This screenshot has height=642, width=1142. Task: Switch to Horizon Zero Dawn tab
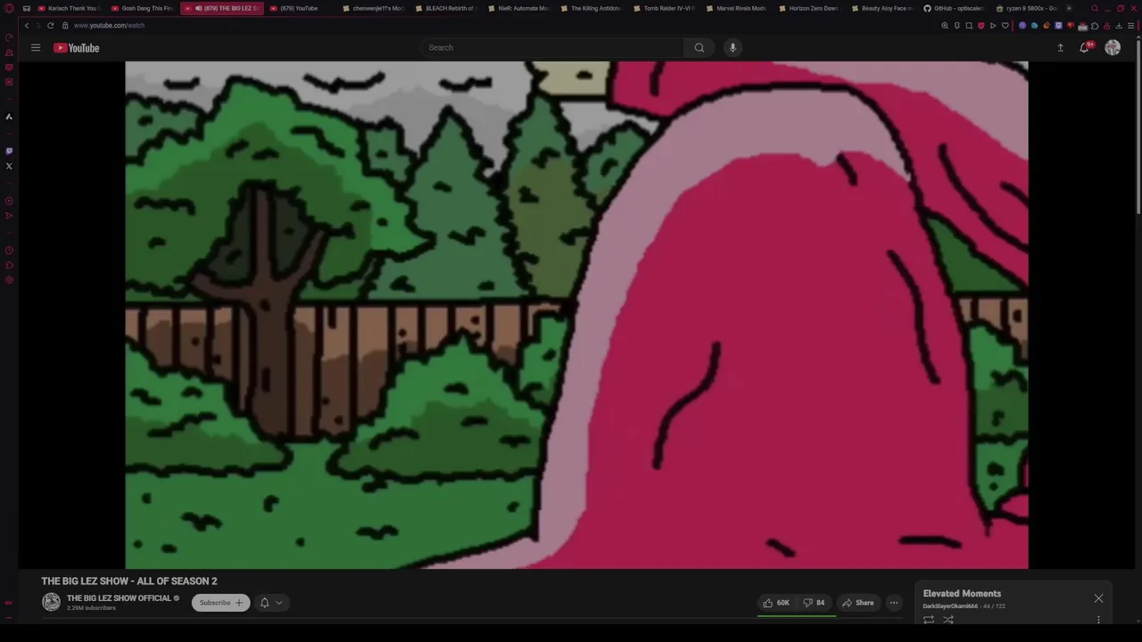coord(808,8)
